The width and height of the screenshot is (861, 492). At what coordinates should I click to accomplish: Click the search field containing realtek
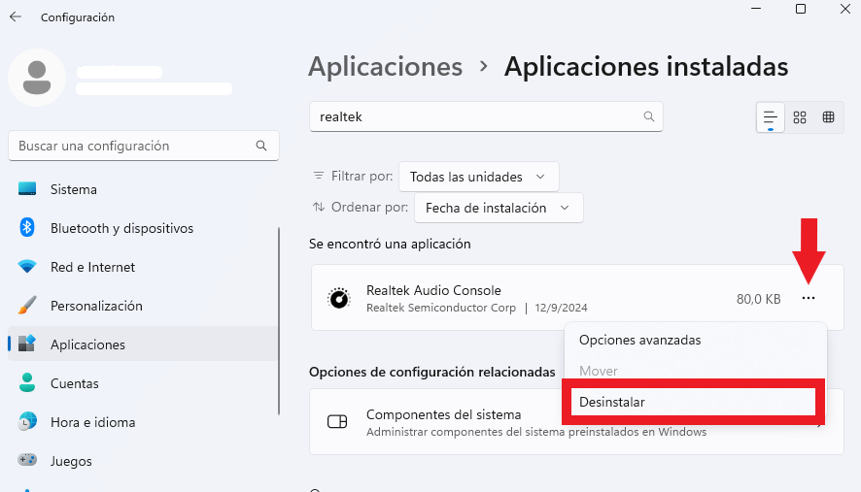tap(486, 116)
